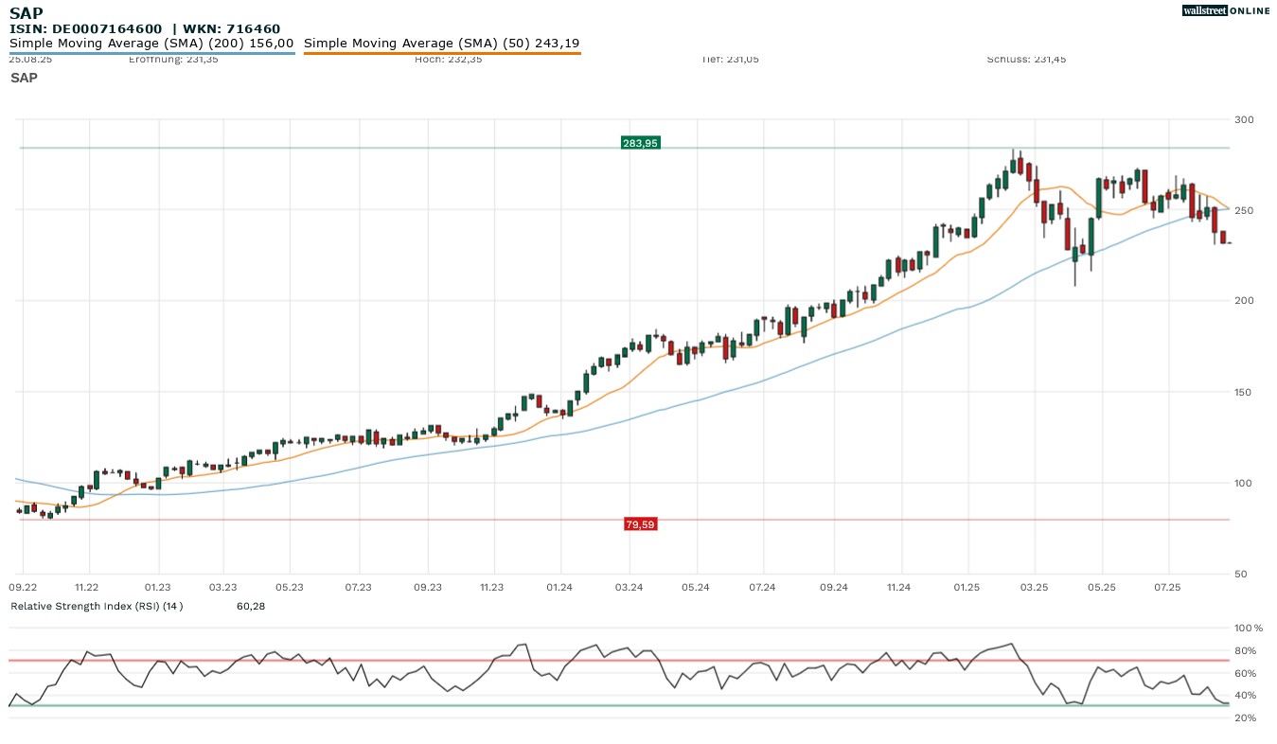Click the 150 price axis label
1277x744 pixels.
point(1243,392)
